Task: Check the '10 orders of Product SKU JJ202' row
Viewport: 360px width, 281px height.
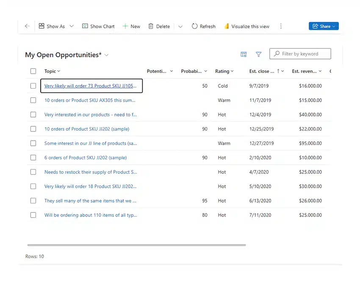Action: 33,129
